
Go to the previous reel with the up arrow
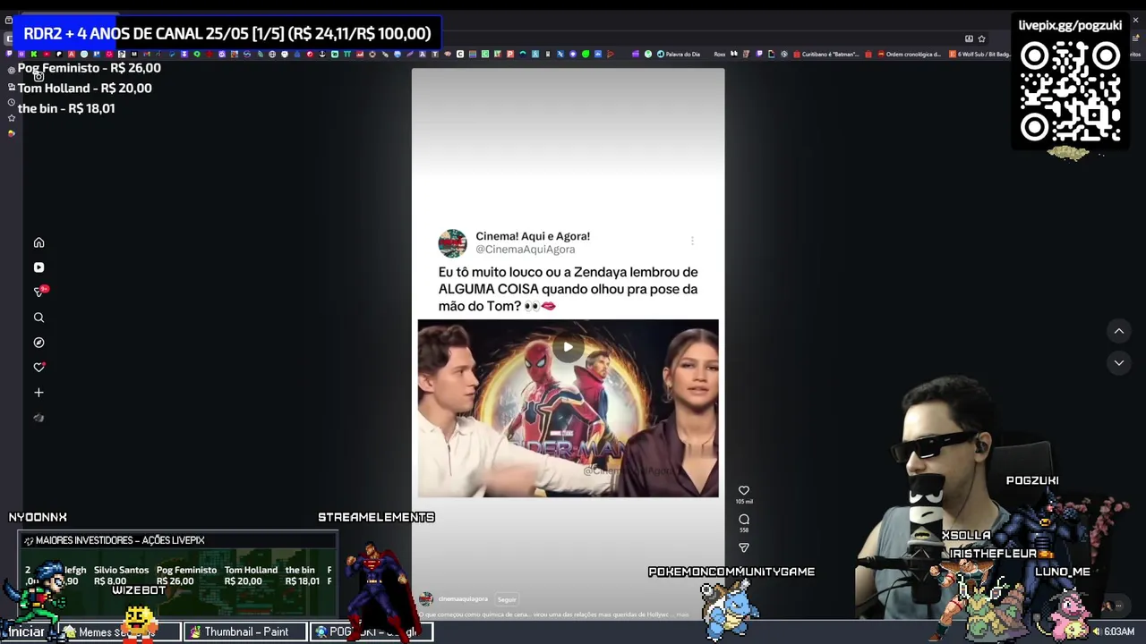tap(1118, 331)
